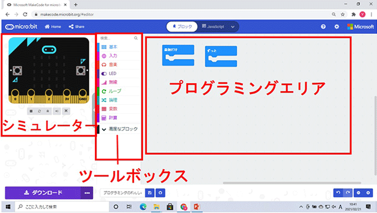Open the browser extensions puzzle icon

[x=354, y=14]
